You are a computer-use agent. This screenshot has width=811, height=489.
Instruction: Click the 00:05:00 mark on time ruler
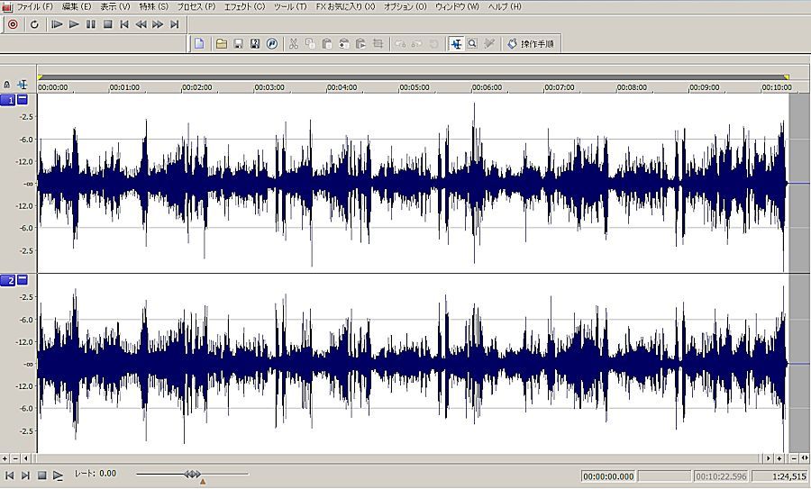(x=415, y=87)
